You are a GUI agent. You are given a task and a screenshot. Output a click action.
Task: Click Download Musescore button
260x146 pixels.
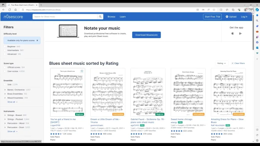click(x=146, y=35)
